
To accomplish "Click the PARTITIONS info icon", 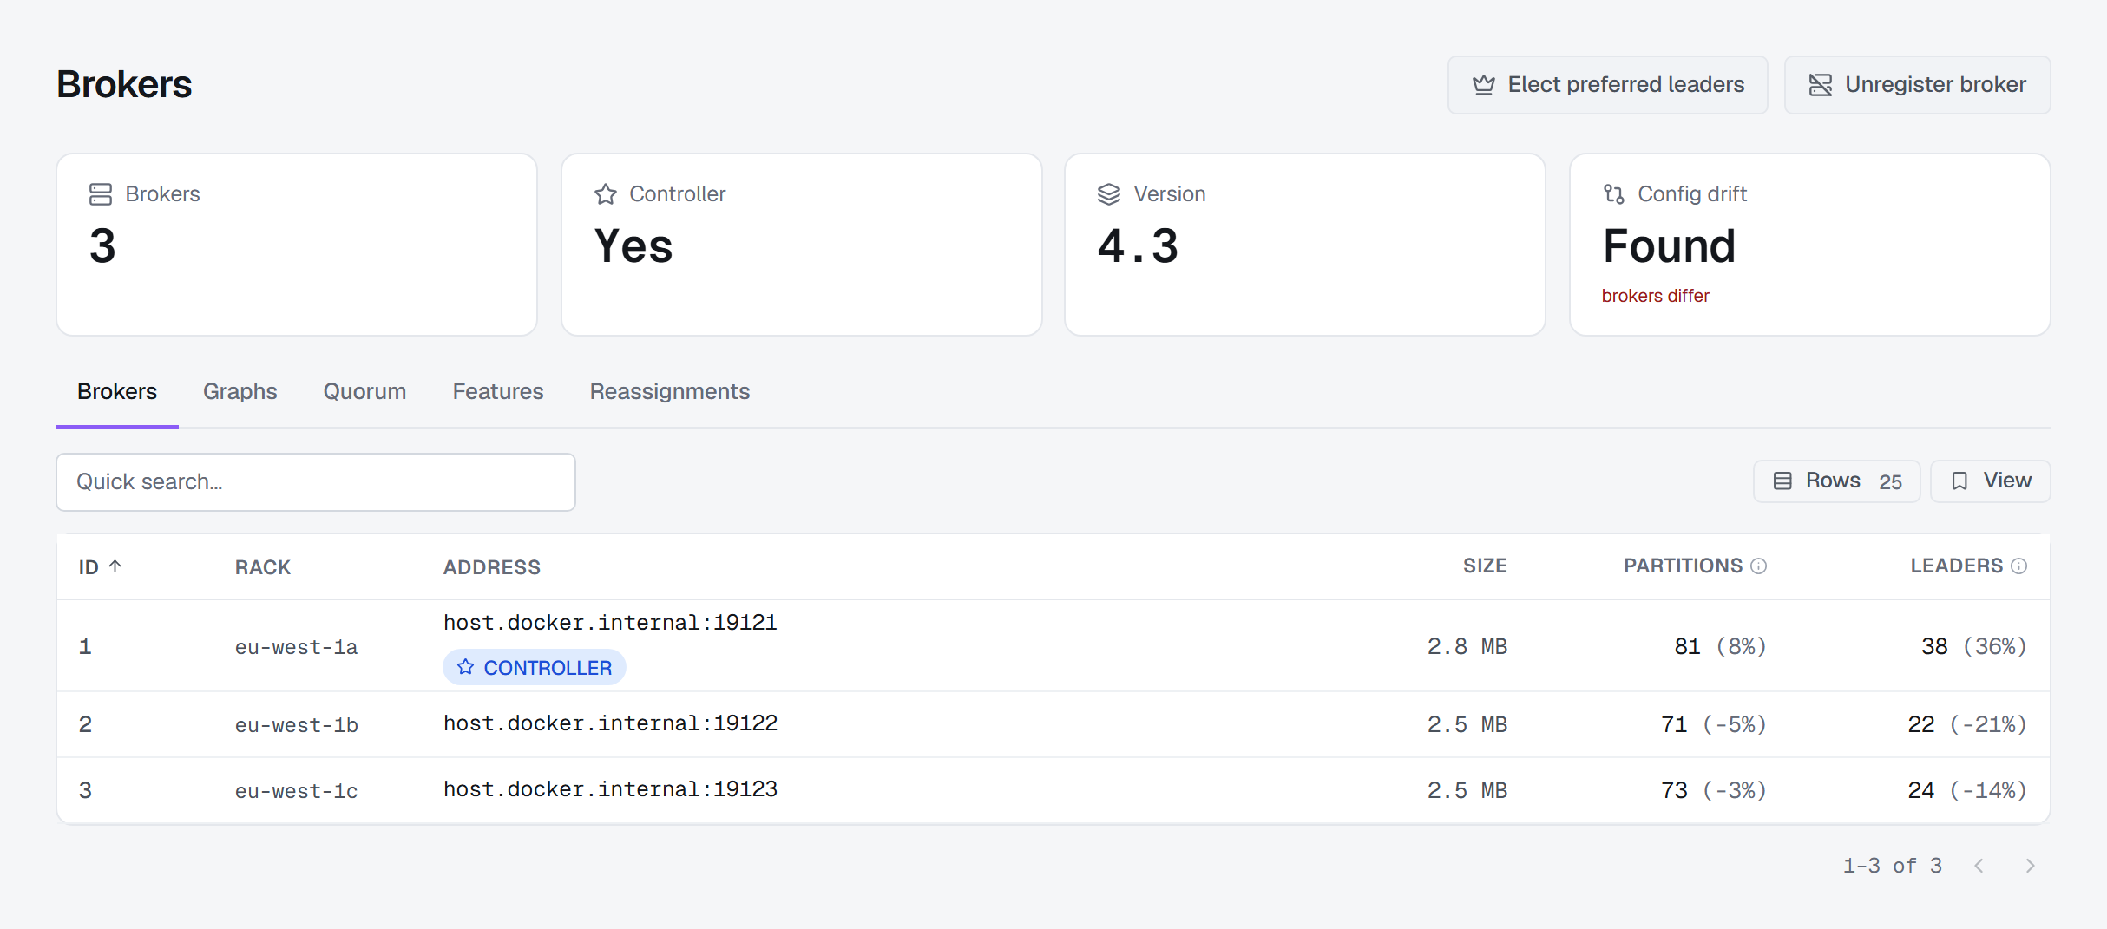I will tap(1759, 566).
